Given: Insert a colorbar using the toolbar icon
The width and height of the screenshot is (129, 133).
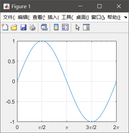Looking at the screenshot, I should coord(56,27).
